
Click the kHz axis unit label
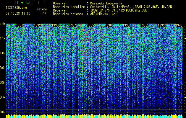coord(3,24)
